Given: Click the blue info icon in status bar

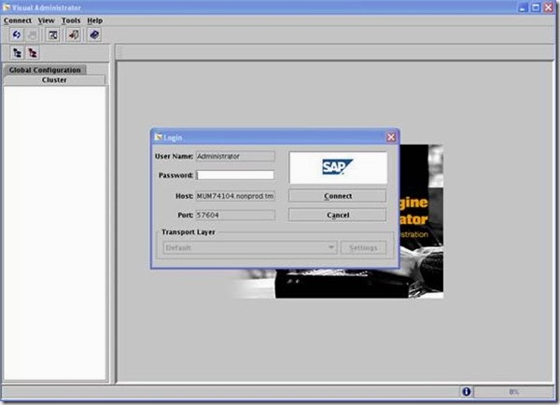Looking at the screenshot, I should click(x=466, y=392).
